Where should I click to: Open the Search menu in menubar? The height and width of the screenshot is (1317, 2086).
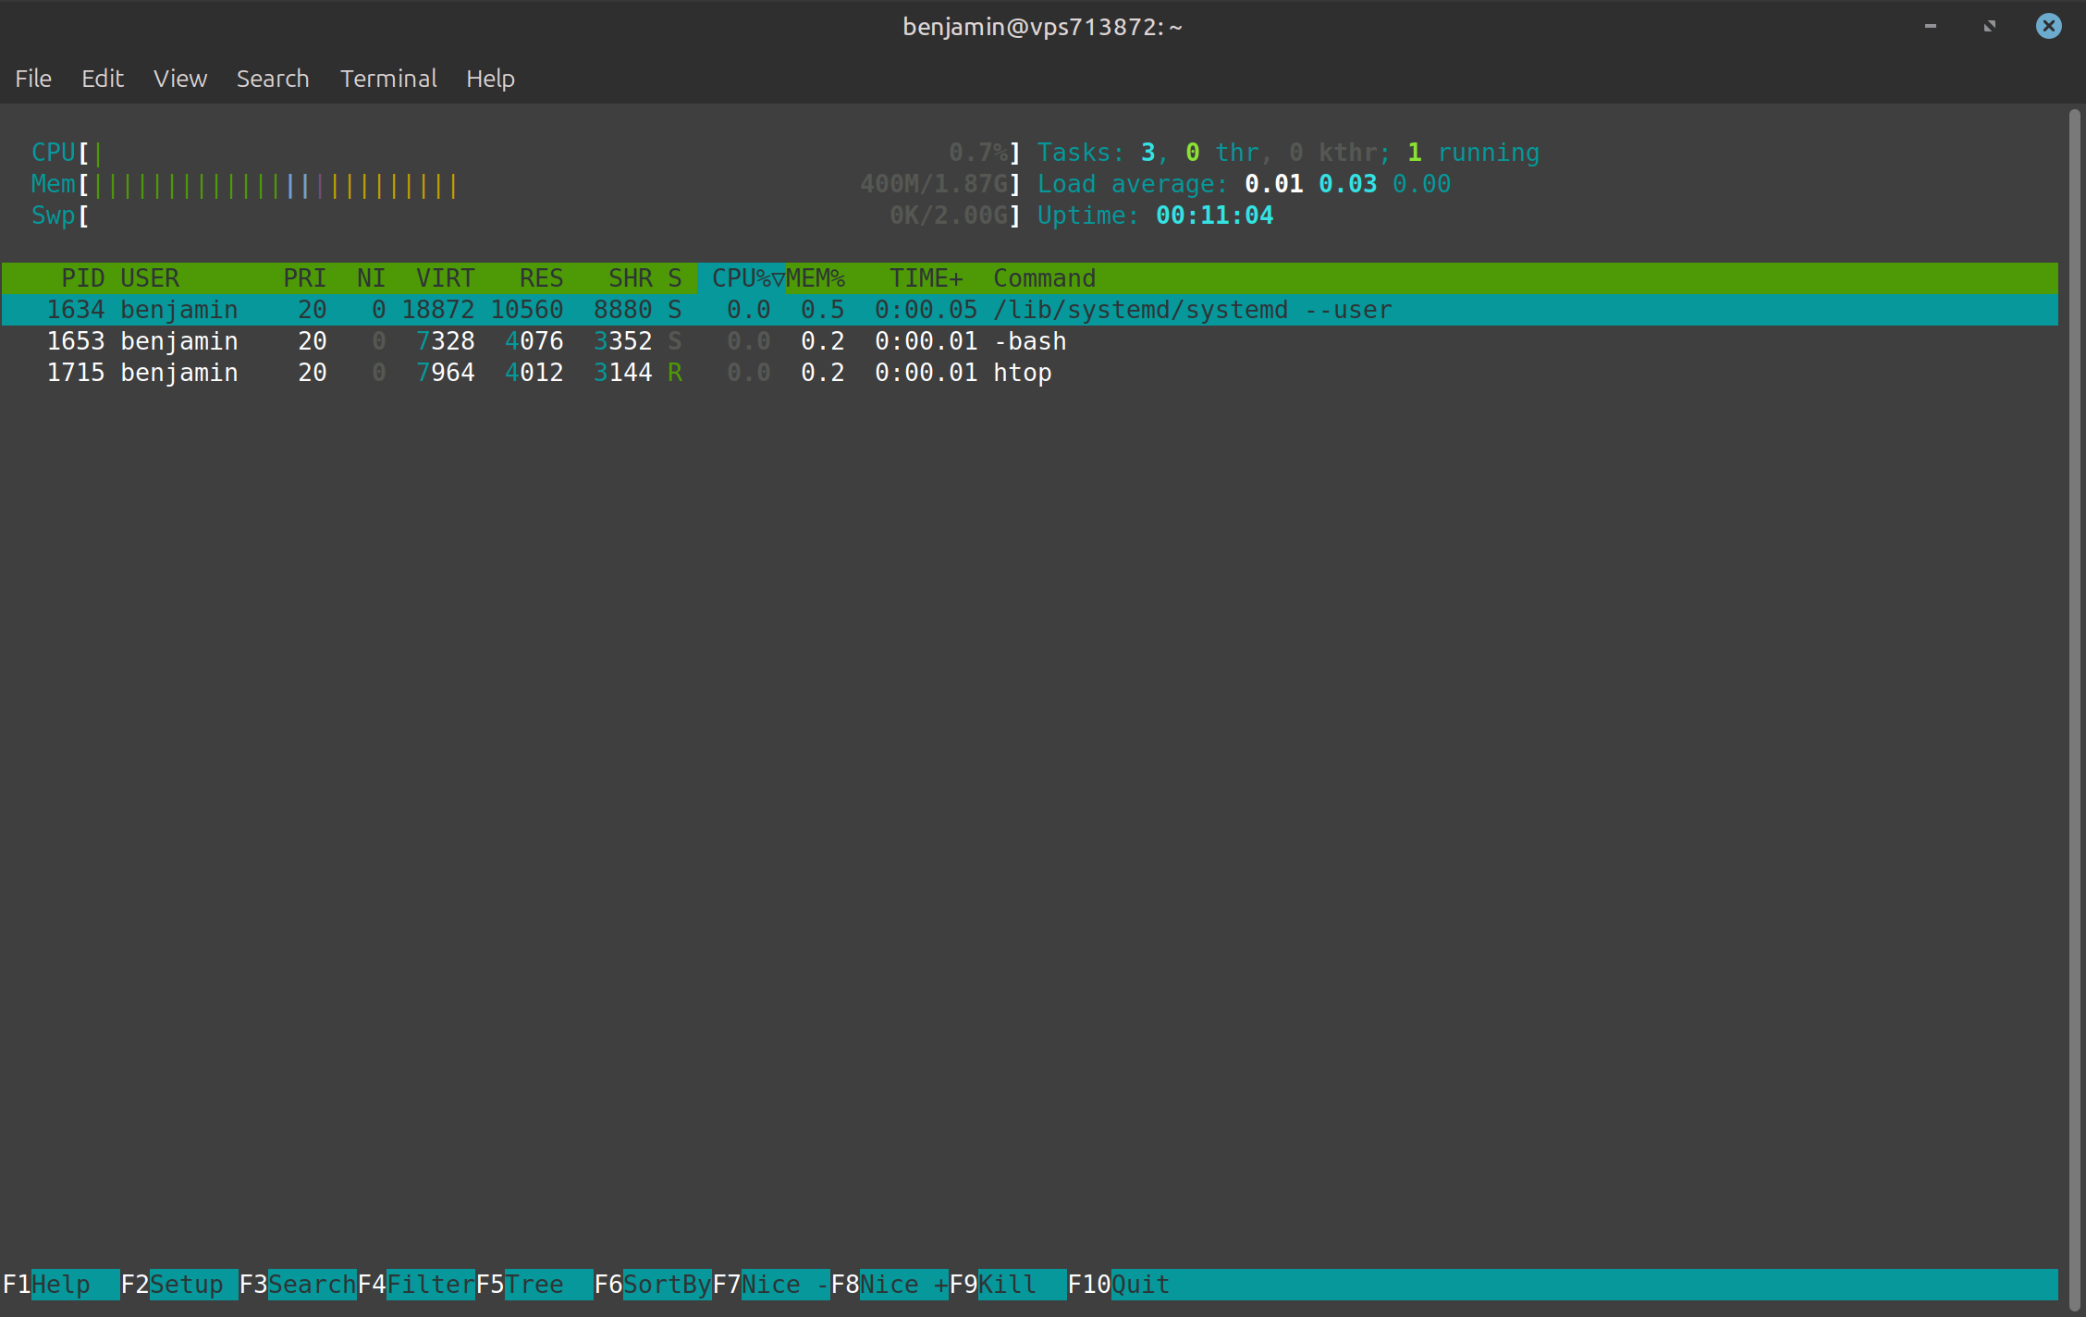coord(273,79)
